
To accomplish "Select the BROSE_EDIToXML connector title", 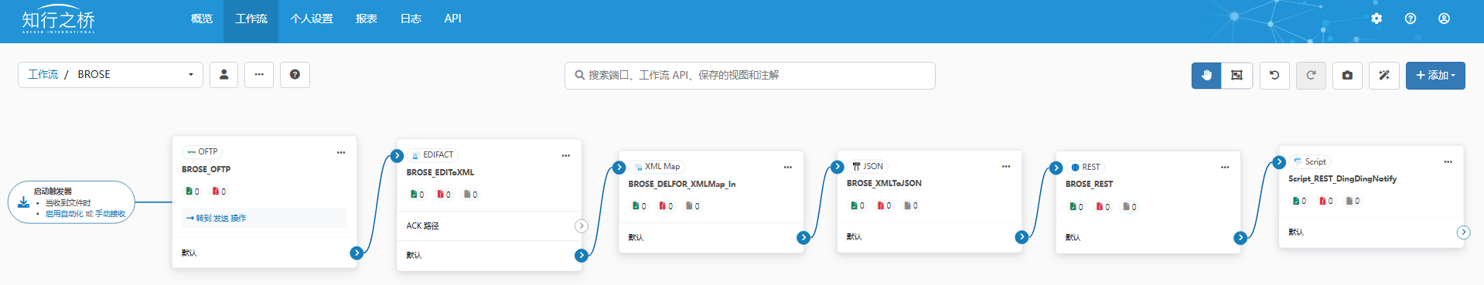I will click(440, 172).
